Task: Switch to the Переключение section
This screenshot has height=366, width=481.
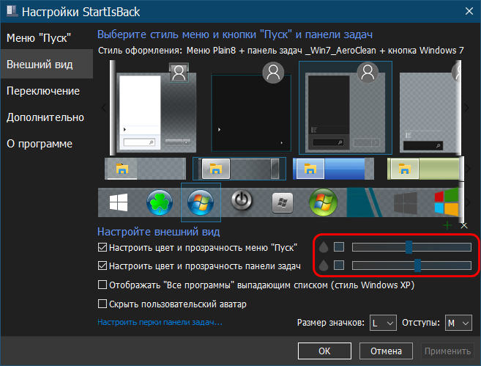Action: pos(47,91)
